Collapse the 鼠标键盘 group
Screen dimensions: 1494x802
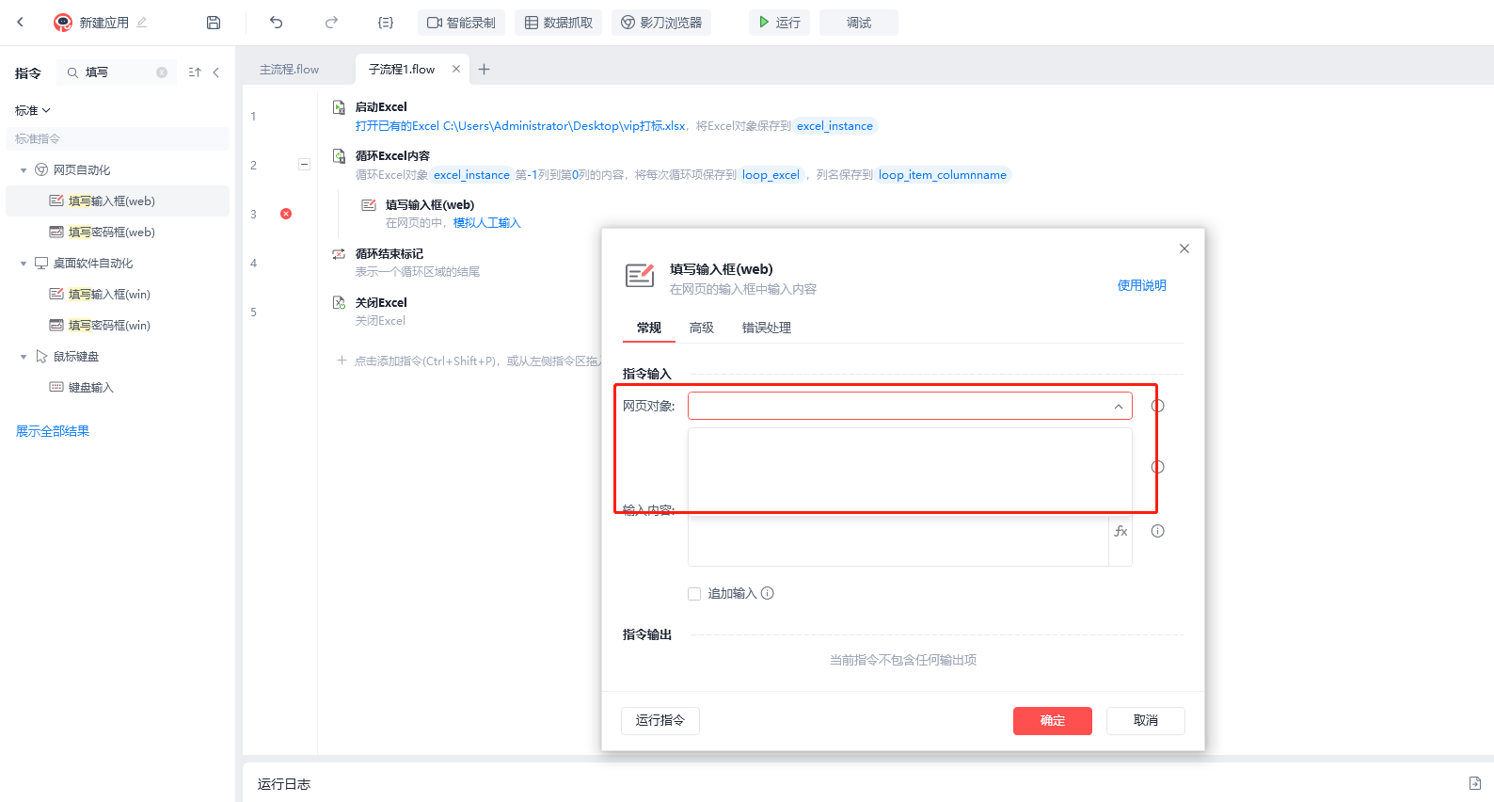[24, 357]
